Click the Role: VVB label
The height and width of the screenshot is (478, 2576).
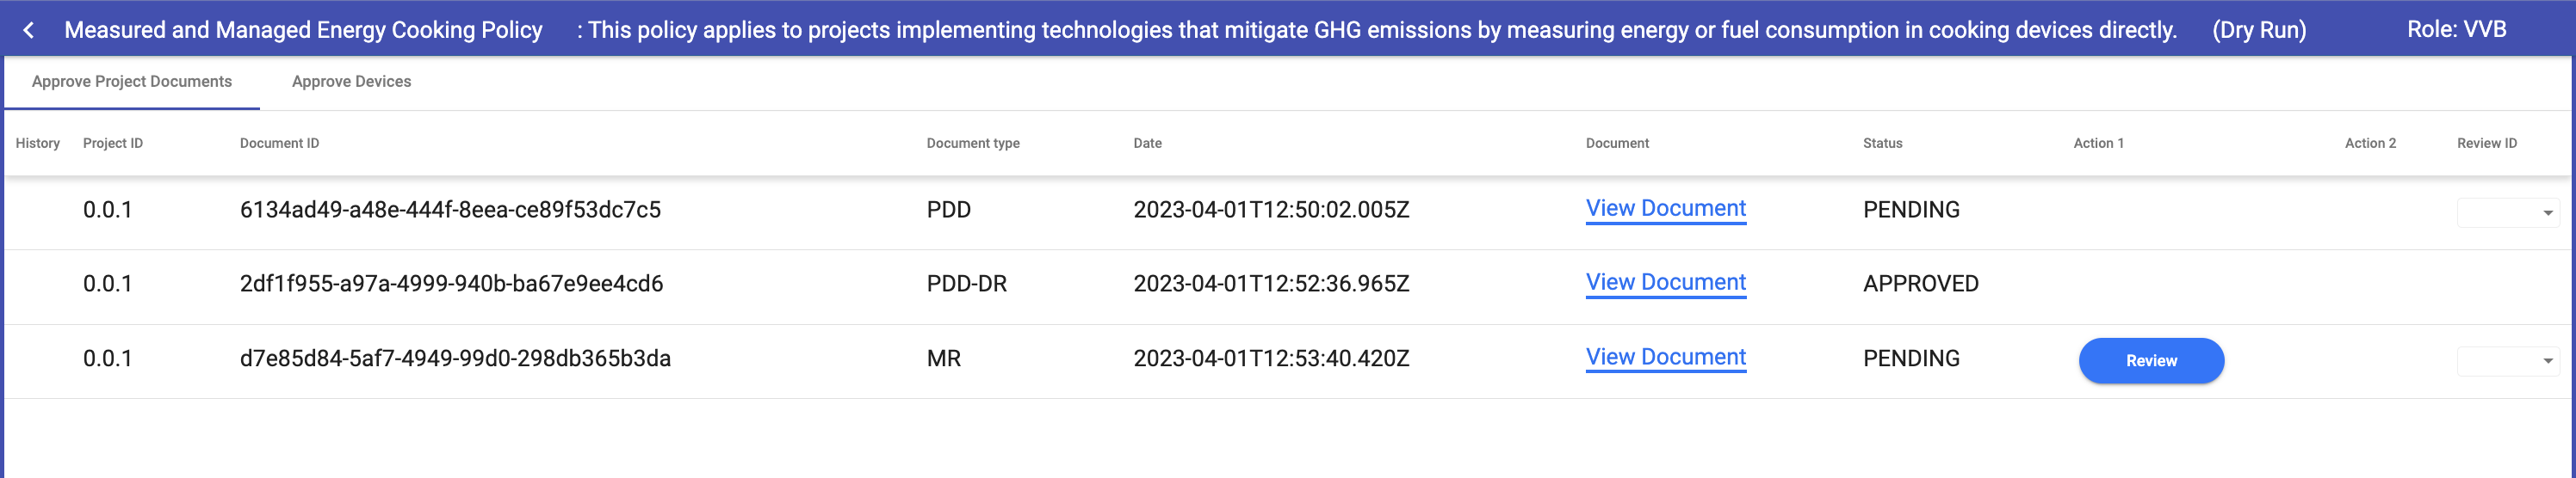click(x=2456, y=30)
